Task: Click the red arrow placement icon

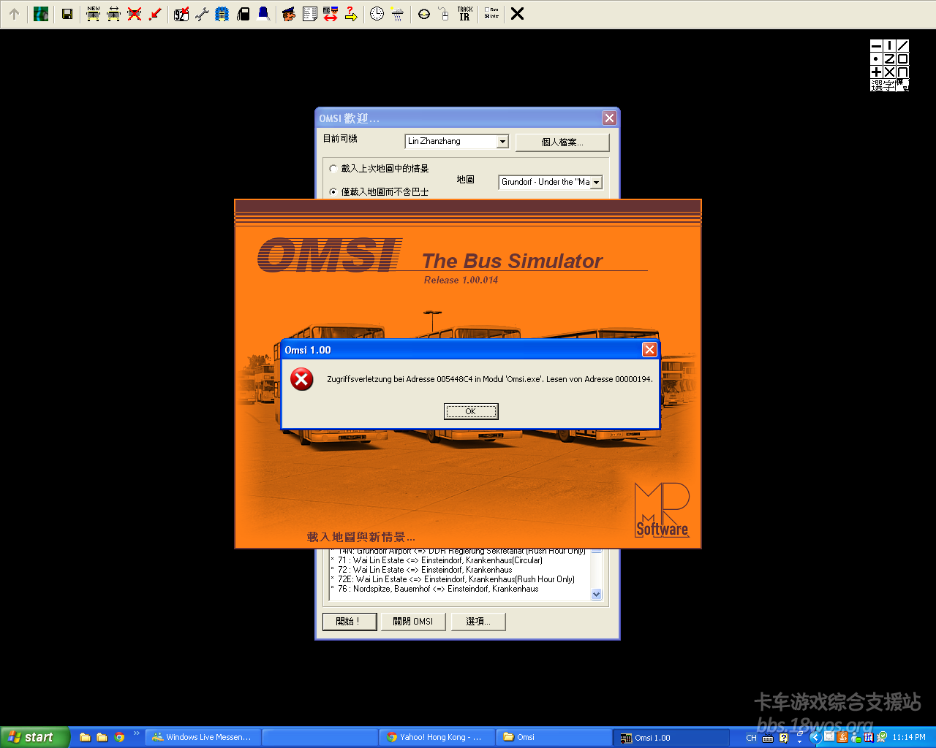Action: click(x=155, y=14)
